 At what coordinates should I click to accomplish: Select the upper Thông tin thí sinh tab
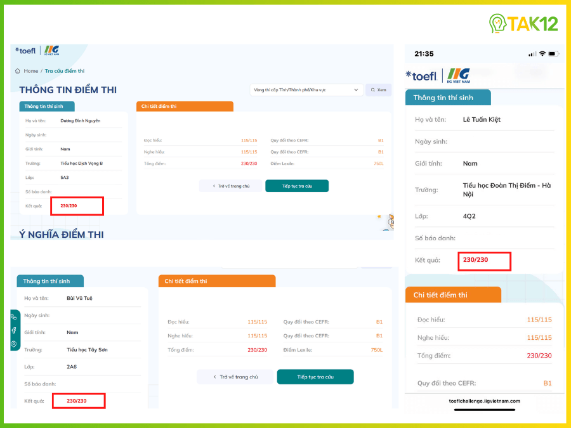click(x=47, y=107)
